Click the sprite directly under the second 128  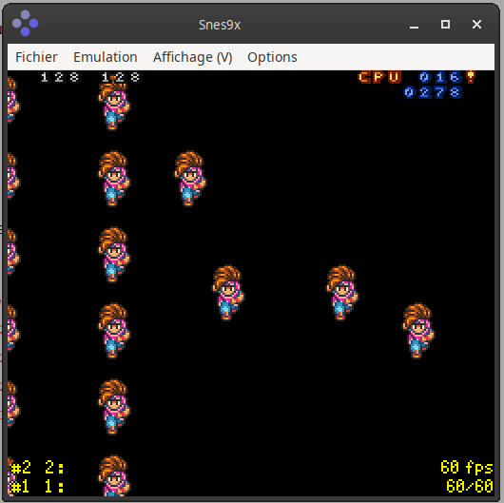[114, 104]
